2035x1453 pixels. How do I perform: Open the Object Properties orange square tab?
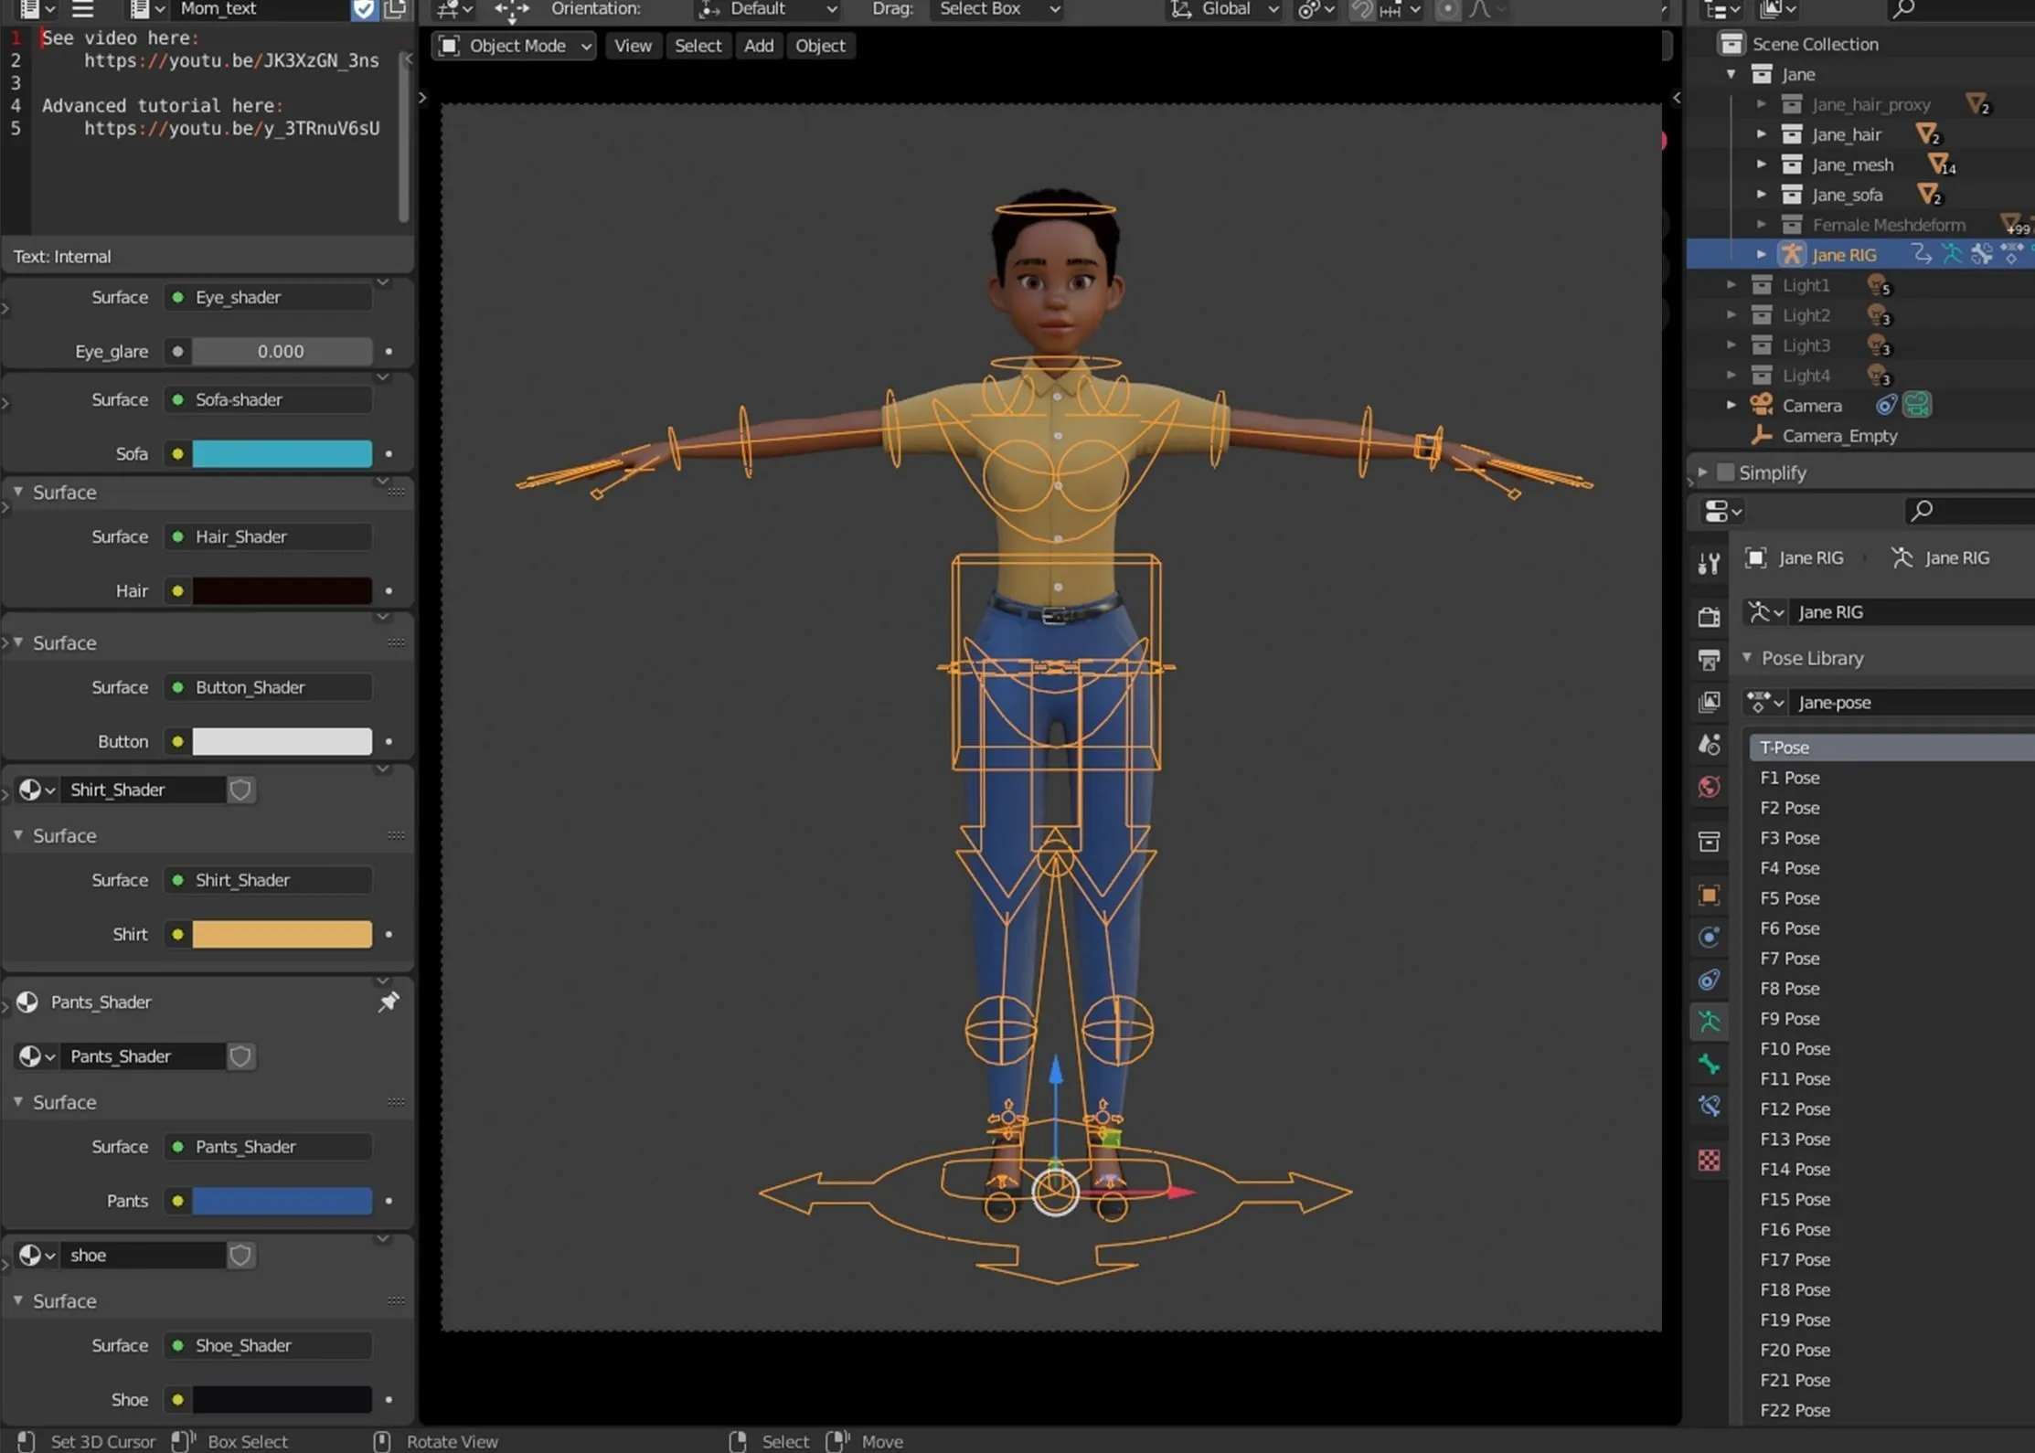1709,893
